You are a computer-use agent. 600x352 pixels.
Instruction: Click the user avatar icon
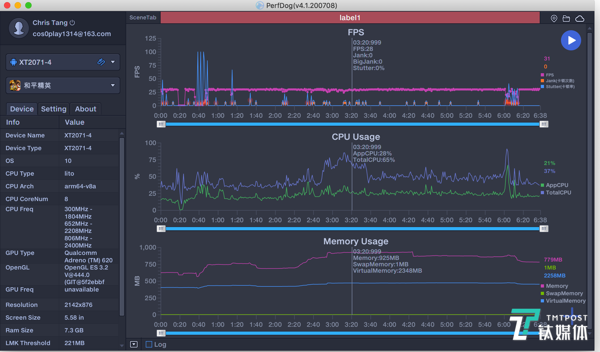coord(19,28)
